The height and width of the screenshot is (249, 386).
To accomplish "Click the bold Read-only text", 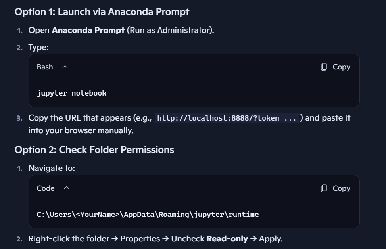I will click(227, 239).
